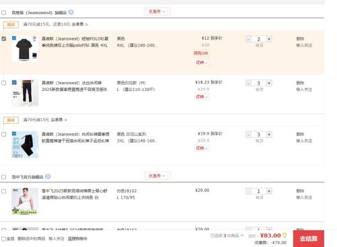337x247 pixels.
Task: Decrease quantity of the POLO shirt
Action: [x=248, y=39]
